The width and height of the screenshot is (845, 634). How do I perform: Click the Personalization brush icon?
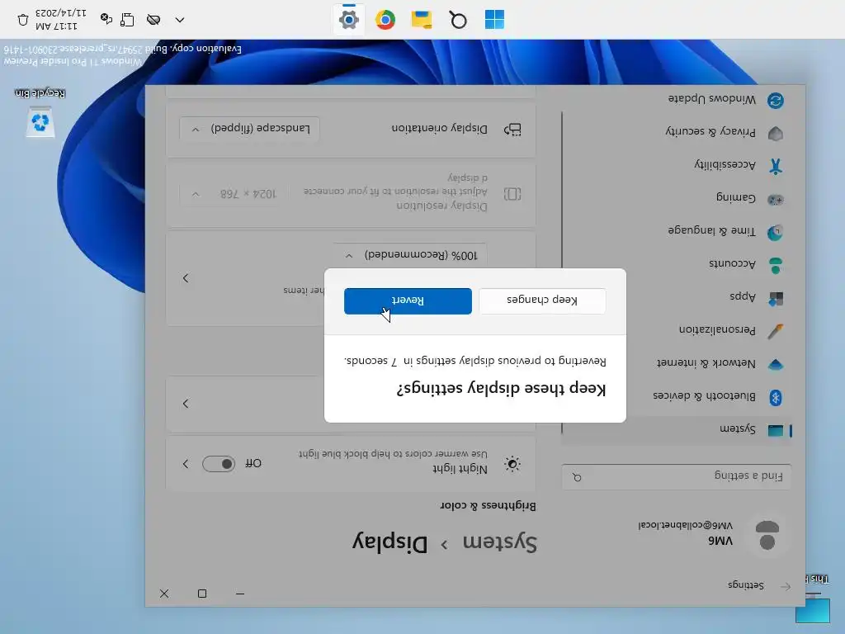point(776,331)
